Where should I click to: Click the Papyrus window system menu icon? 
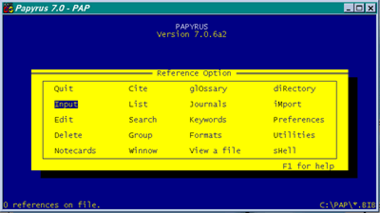[8, 8]
